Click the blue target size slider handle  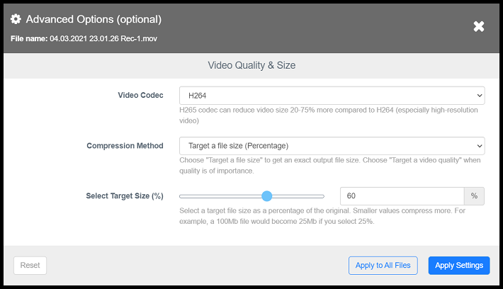click(267, 196)
